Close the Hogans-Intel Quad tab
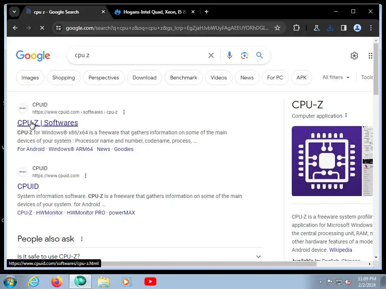 pos(193,12)
